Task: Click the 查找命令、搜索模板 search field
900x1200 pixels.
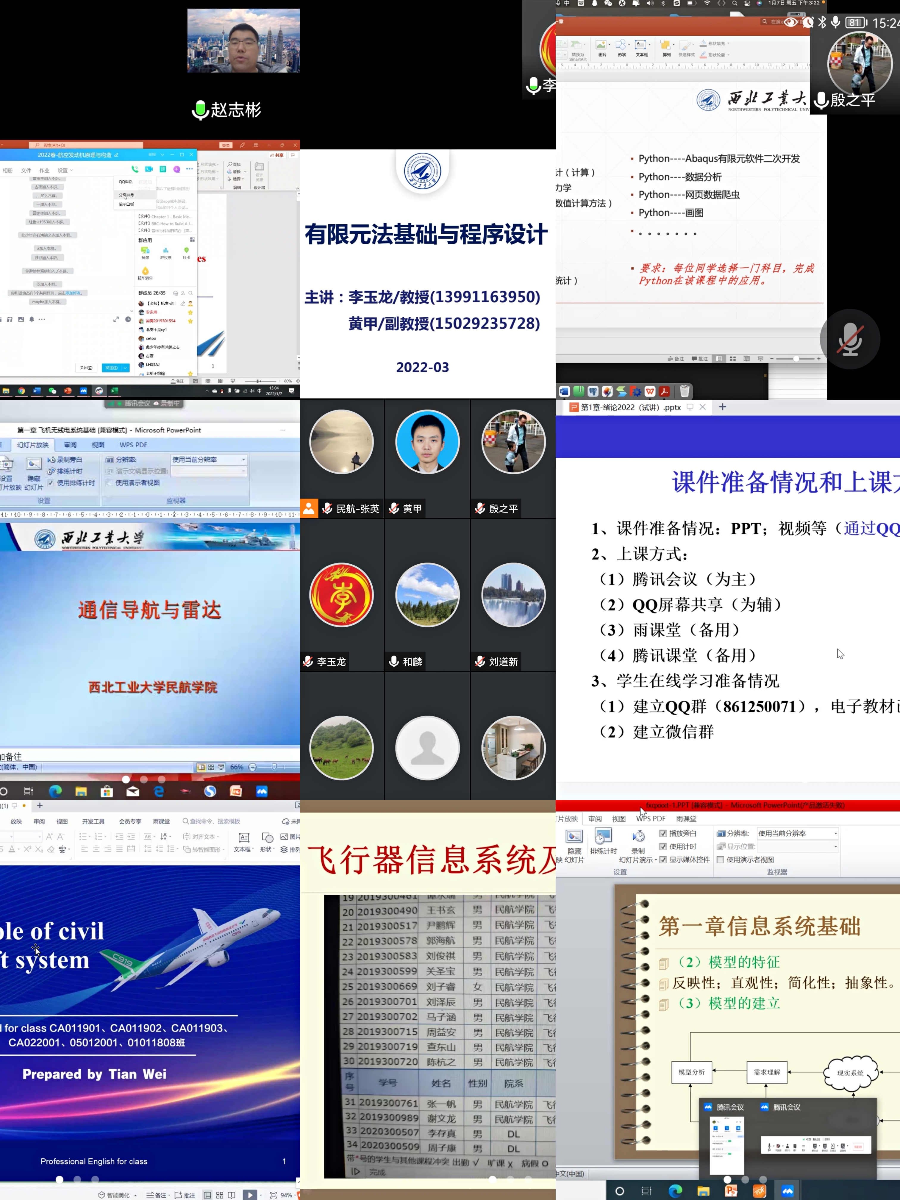Action: coord(214,821)
